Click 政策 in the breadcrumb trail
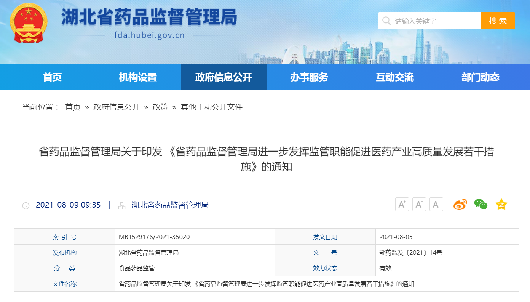This screenshot has width=530, height=302. click(x=160, y=107)
